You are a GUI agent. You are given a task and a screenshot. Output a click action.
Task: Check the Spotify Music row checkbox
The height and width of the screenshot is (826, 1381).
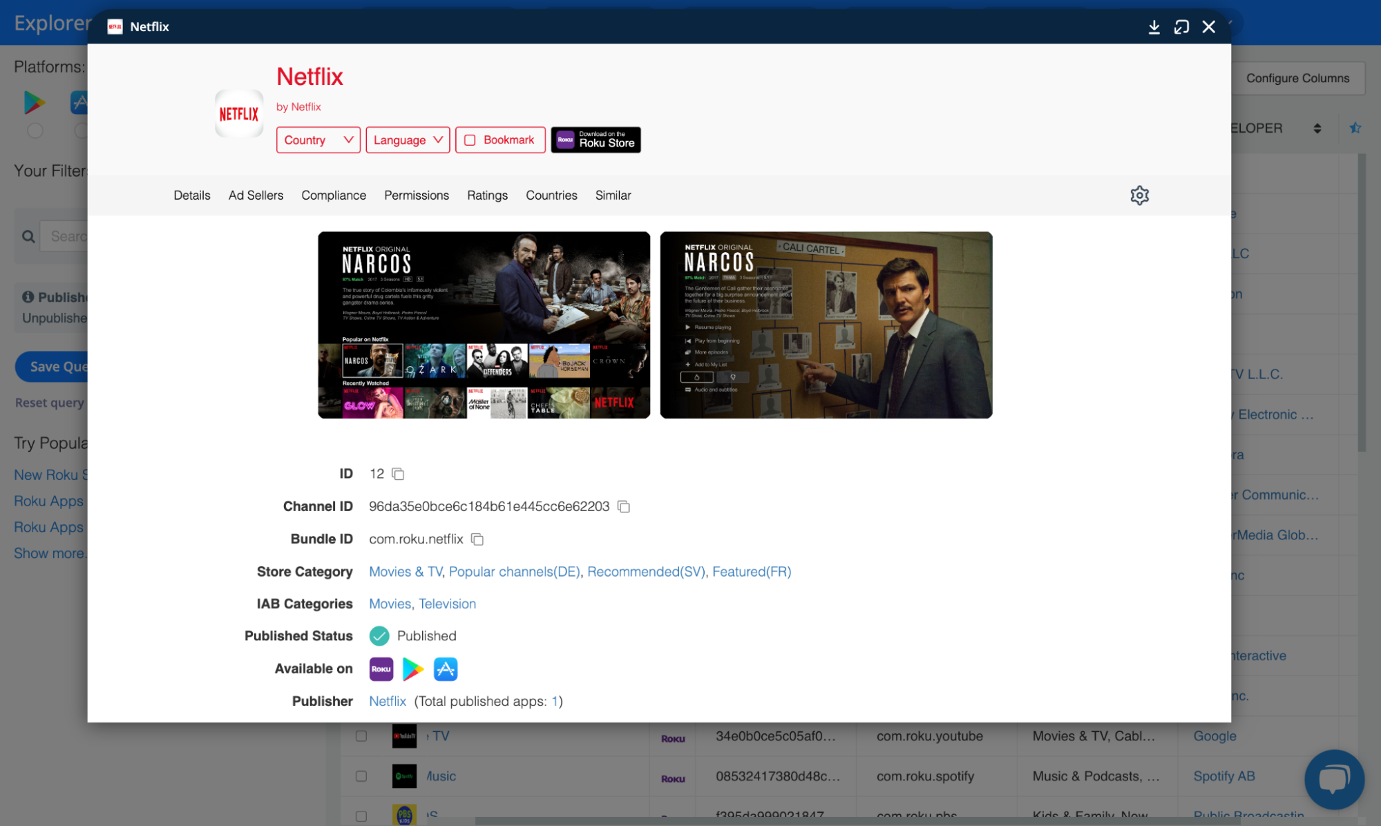point(361,776)
